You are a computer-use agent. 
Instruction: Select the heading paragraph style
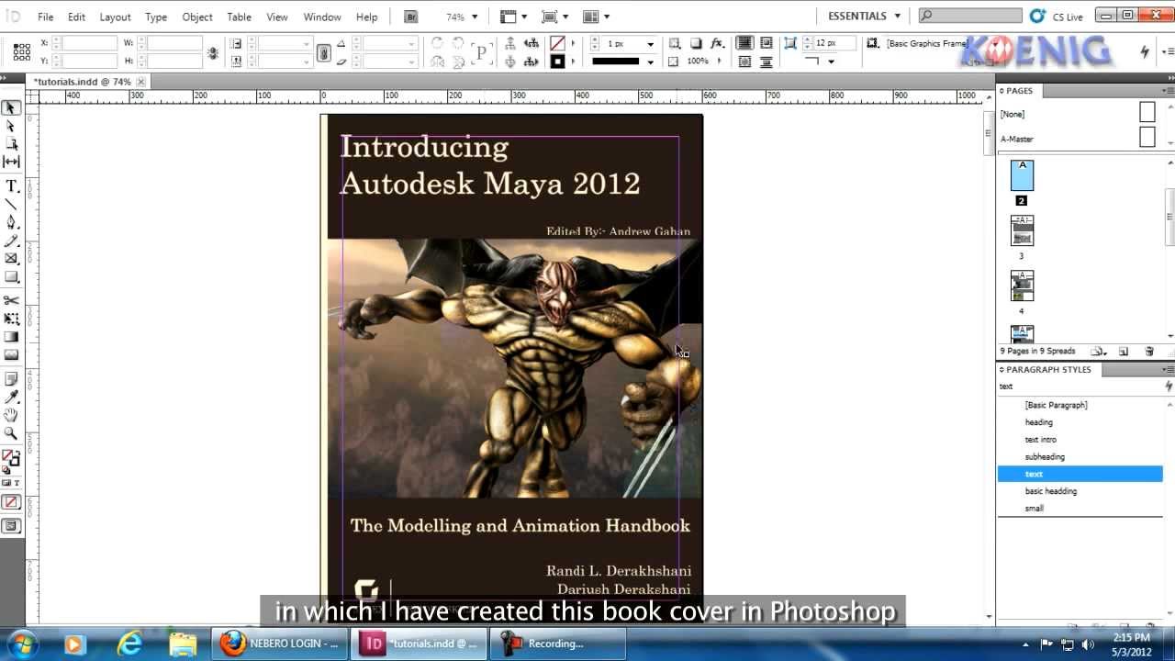tap(1038, 422)
